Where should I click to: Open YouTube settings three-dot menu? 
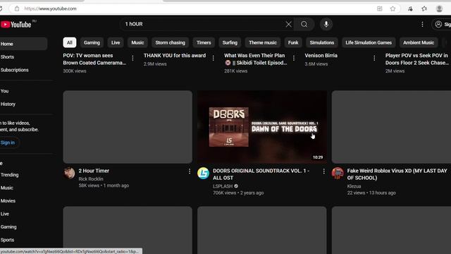[422, 25]
